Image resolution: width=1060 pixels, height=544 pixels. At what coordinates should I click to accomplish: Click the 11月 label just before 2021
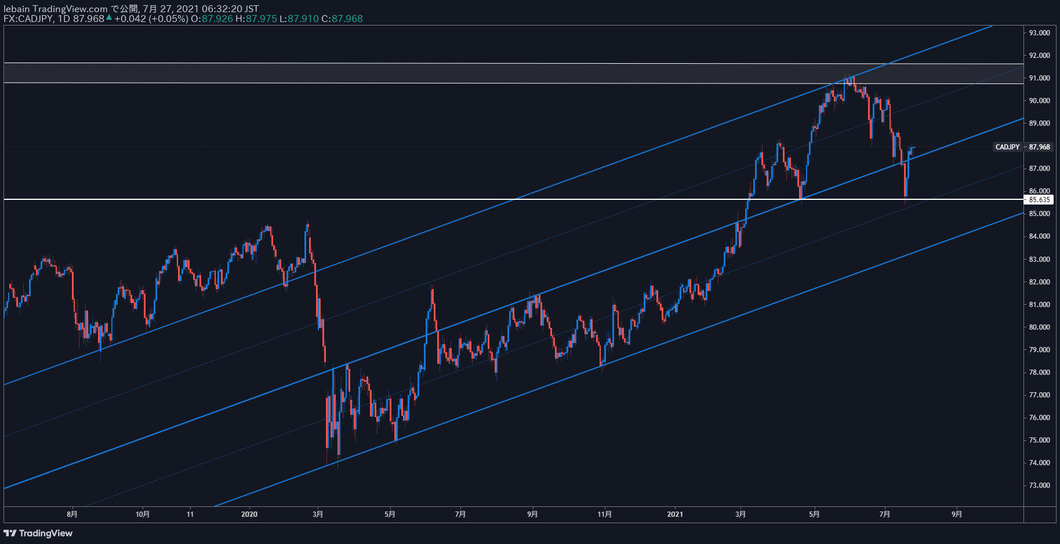click(604, 514)
